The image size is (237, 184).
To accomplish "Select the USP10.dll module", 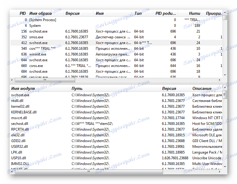I will tap(116, 158).
